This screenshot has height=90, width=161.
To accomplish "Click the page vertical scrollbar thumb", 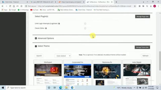I will [160, 61].
